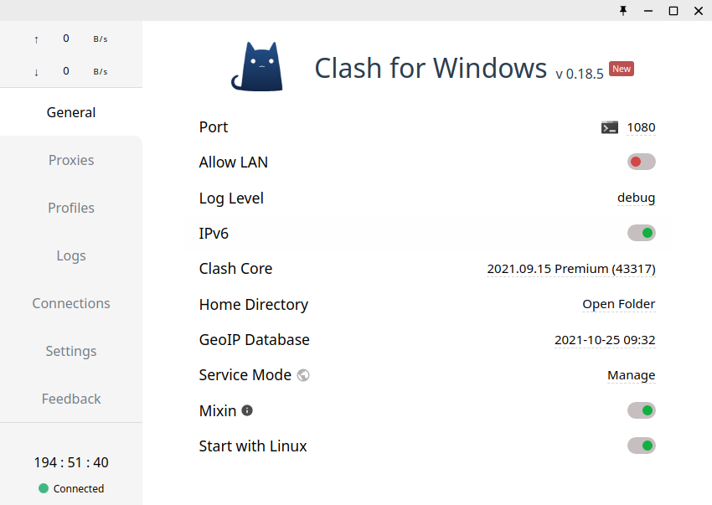
Task: Change the debug Log Level value
Action: click(x=636, y=198)
